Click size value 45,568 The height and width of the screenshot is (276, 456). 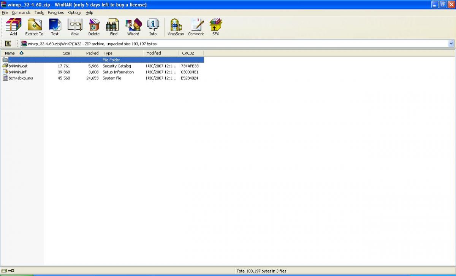pos(64,78)
